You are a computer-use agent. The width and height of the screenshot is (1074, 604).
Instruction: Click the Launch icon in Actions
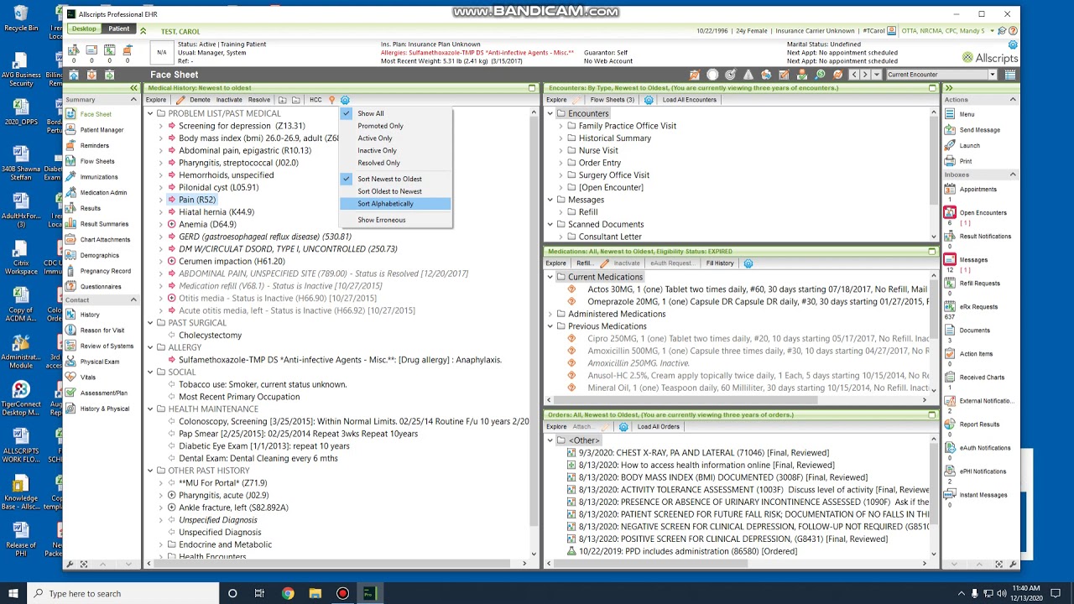(x=950, y=145)
